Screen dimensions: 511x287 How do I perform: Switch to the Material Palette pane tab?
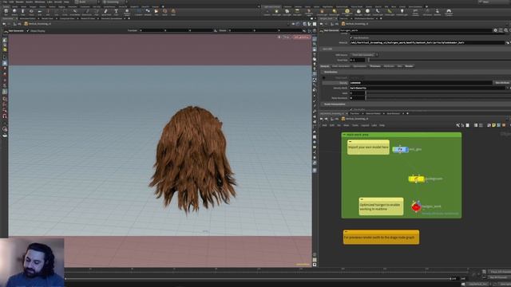tap(373, 113)
